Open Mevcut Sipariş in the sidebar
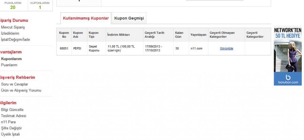Viewport: 304px width, 140px height. [13, 27]
